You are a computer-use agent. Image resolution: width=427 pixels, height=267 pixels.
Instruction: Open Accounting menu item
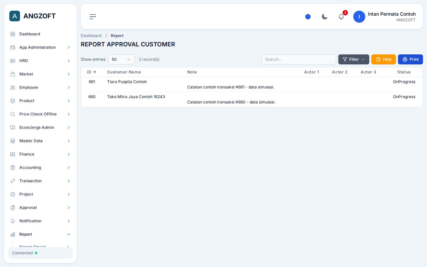pyautogui.click(x=40, y=168)
